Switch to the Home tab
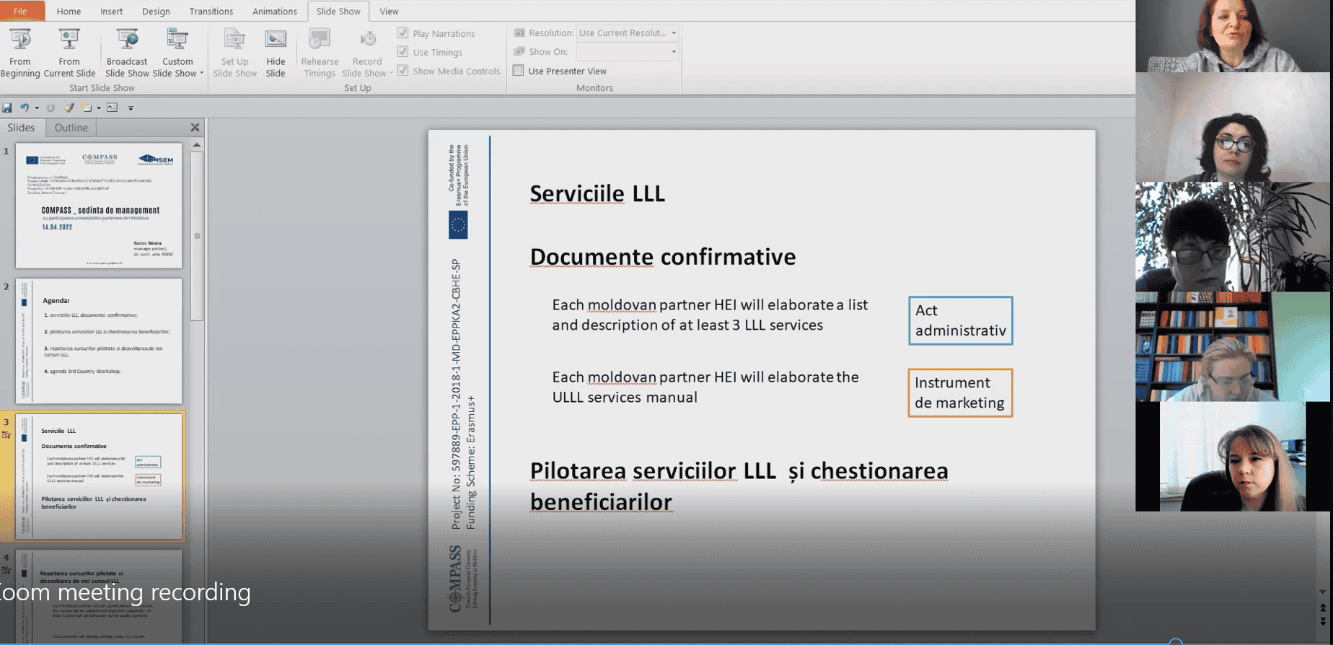The image size is (1333, 645). point(69,12)
